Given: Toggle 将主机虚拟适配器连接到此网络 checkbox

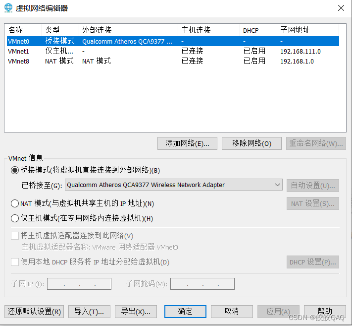Looking at the screenshot, I should (15, 236).
